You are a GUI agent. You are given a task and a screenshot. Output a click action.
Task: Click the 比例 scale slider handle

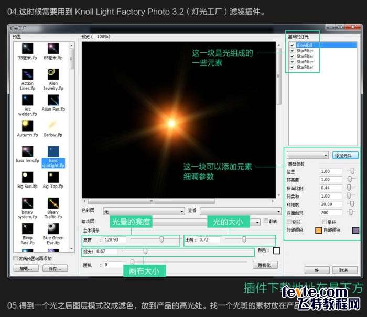(244, 239)
